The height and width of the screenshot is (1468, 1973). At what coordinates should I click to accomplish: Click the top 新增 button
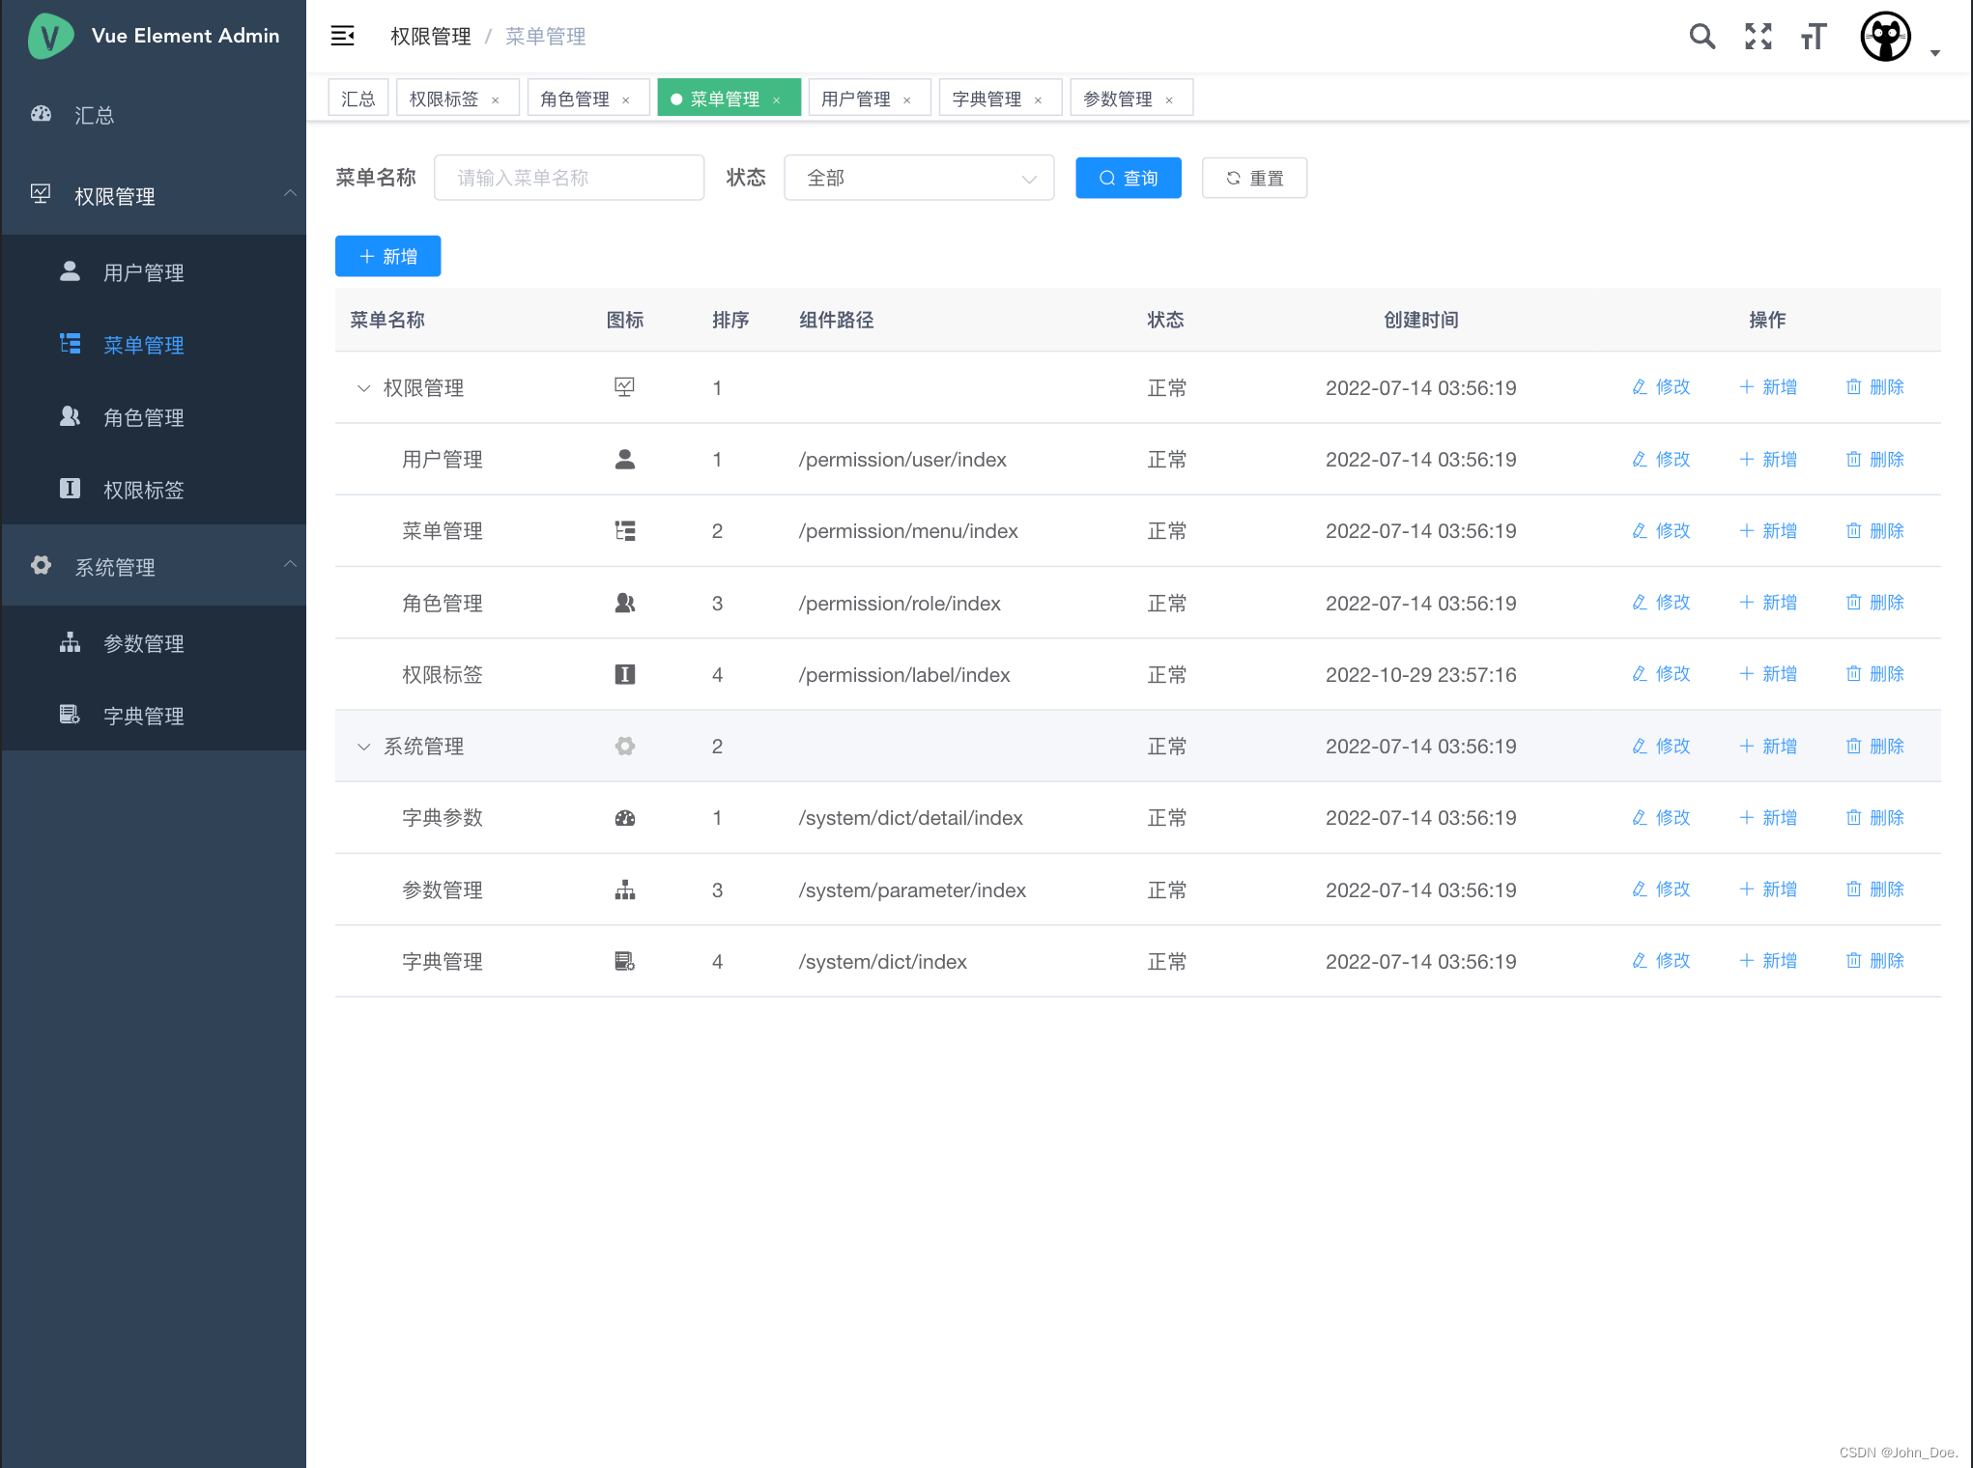388,256
